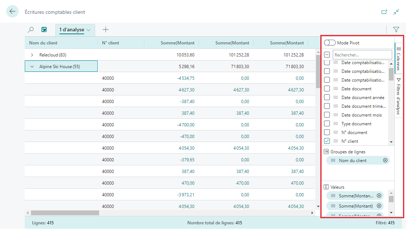
Task: Check the Date document checkbox
Action: [x=327, y=89]
